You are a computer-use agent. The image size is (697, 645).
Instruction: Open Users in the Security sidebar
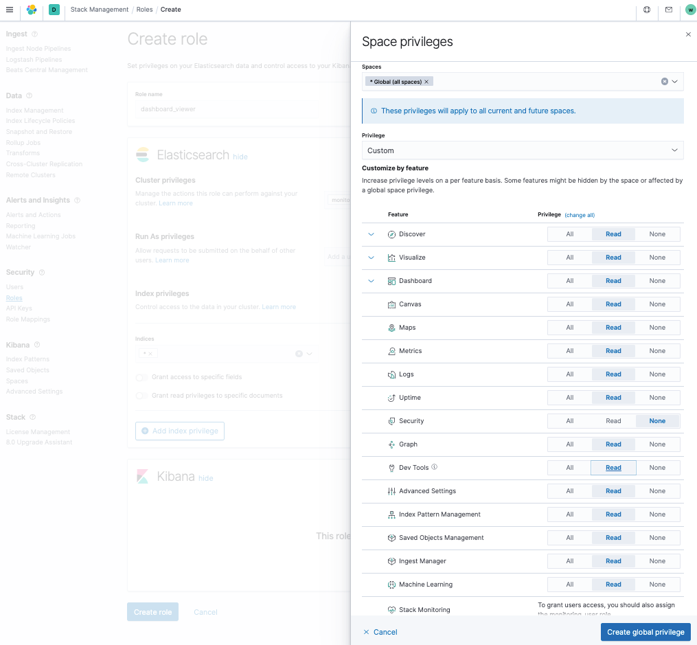point(14,287)
